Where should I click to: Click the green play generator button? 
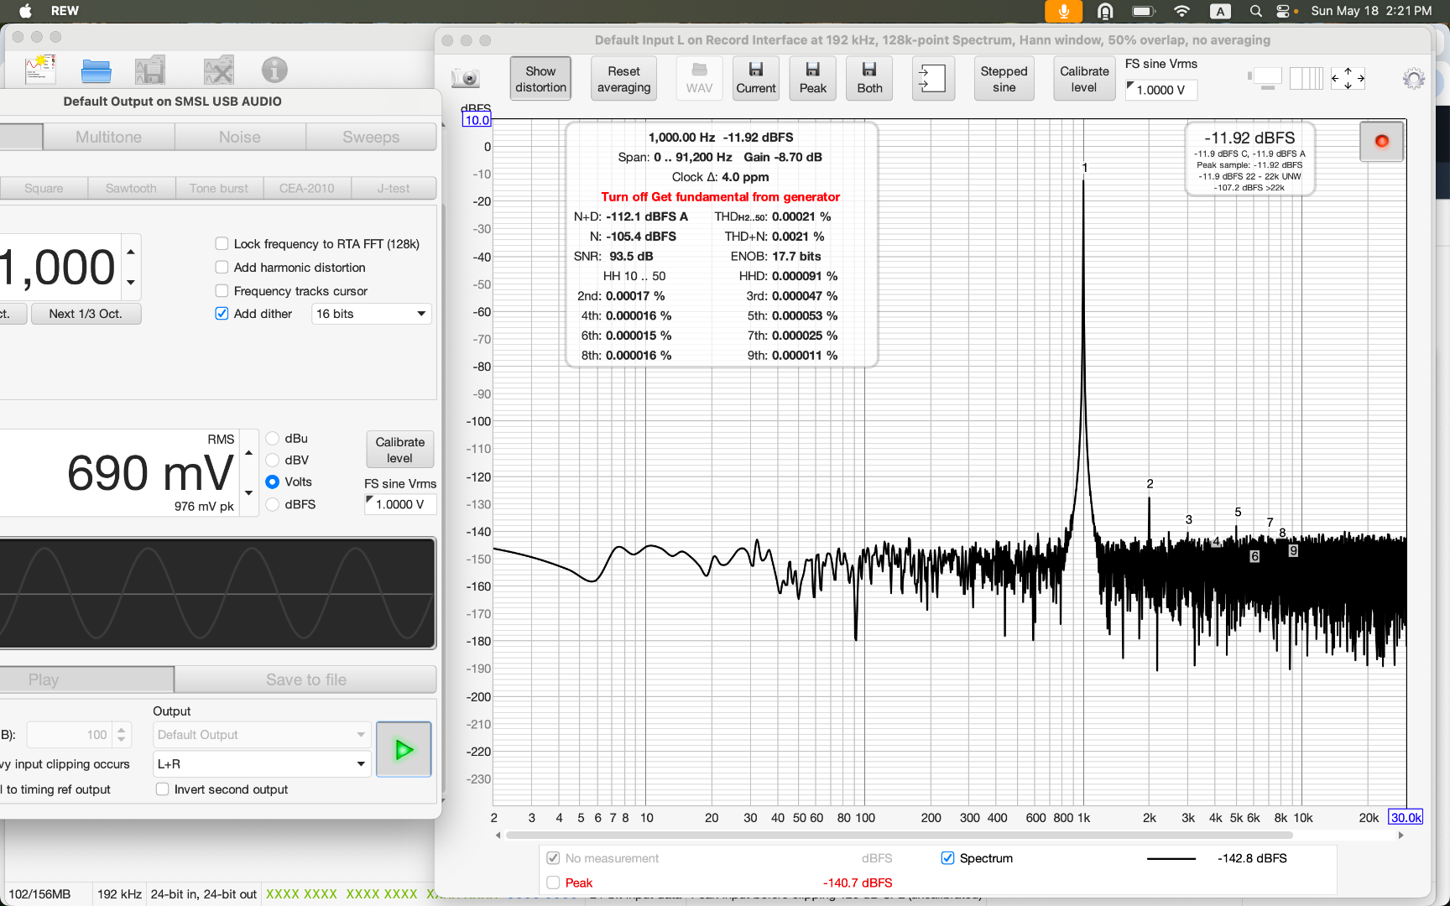[x=404, y=749]
